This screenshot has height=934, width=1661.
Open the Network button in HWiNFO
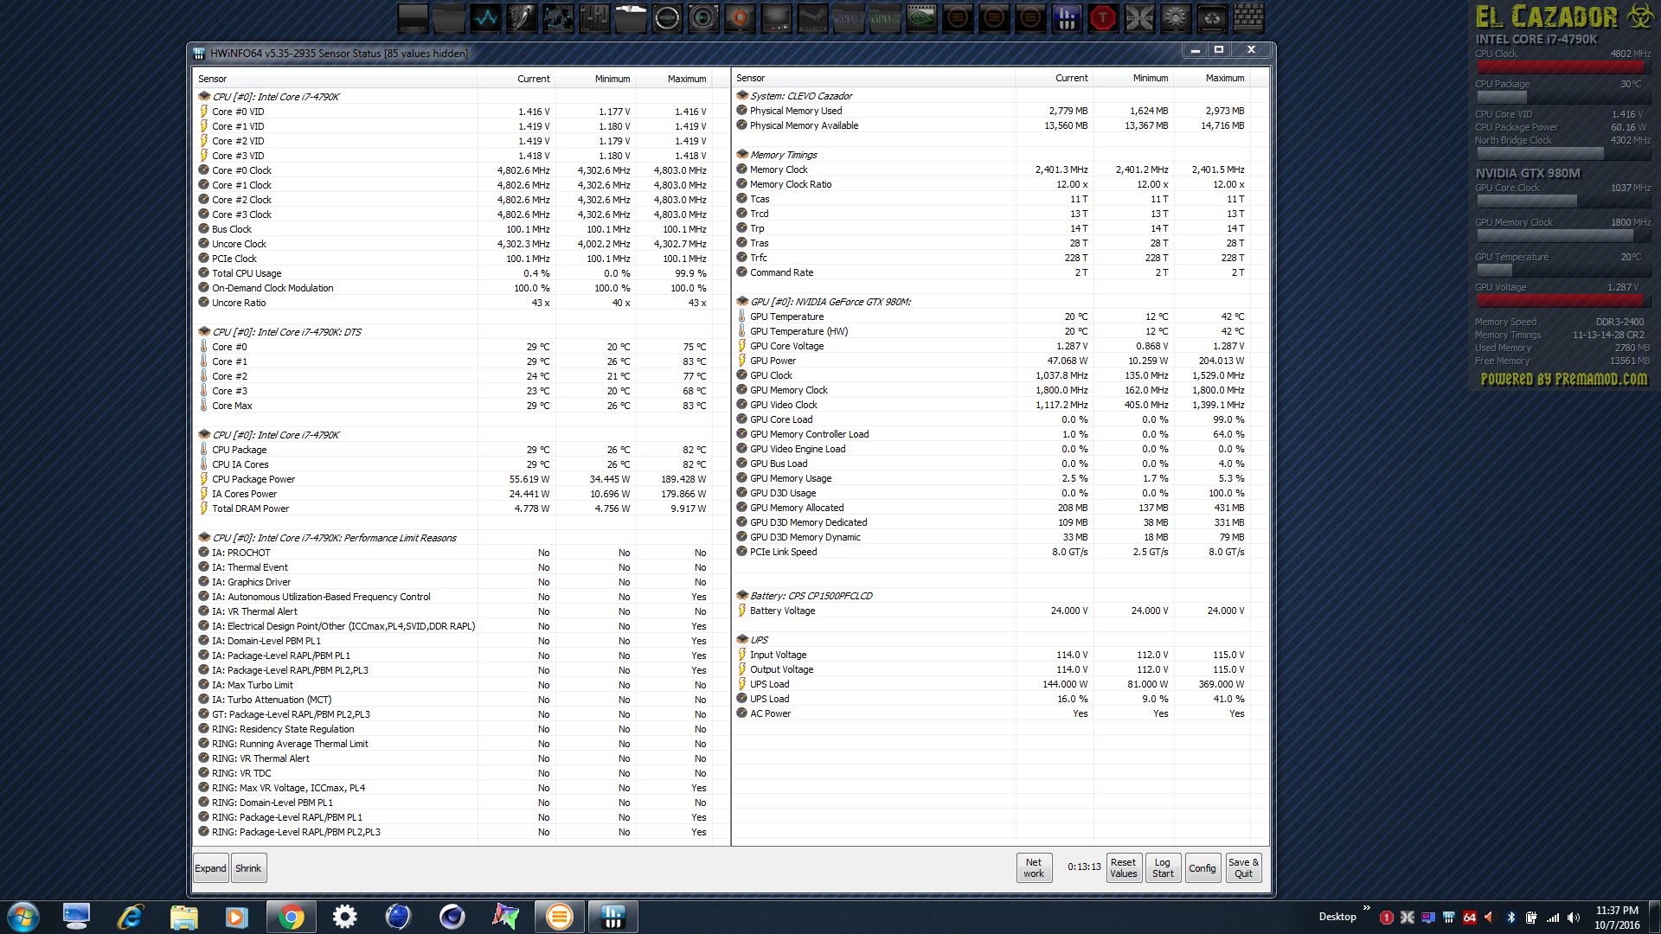click(x=1034, y=868)
